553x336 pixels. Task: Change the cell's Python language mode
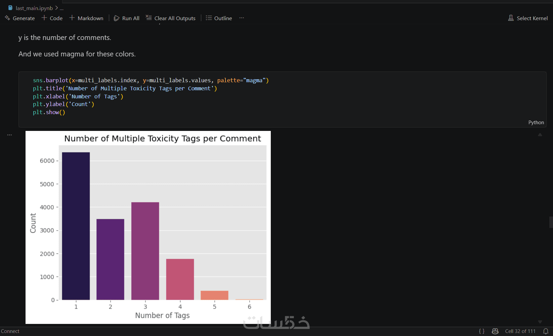536,123
